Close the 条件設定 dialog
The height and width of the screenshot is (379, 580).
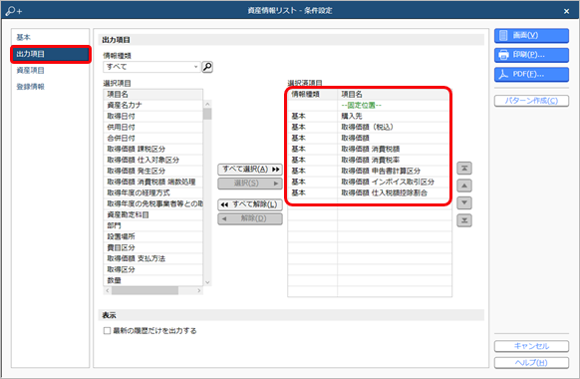pos(566,11)
